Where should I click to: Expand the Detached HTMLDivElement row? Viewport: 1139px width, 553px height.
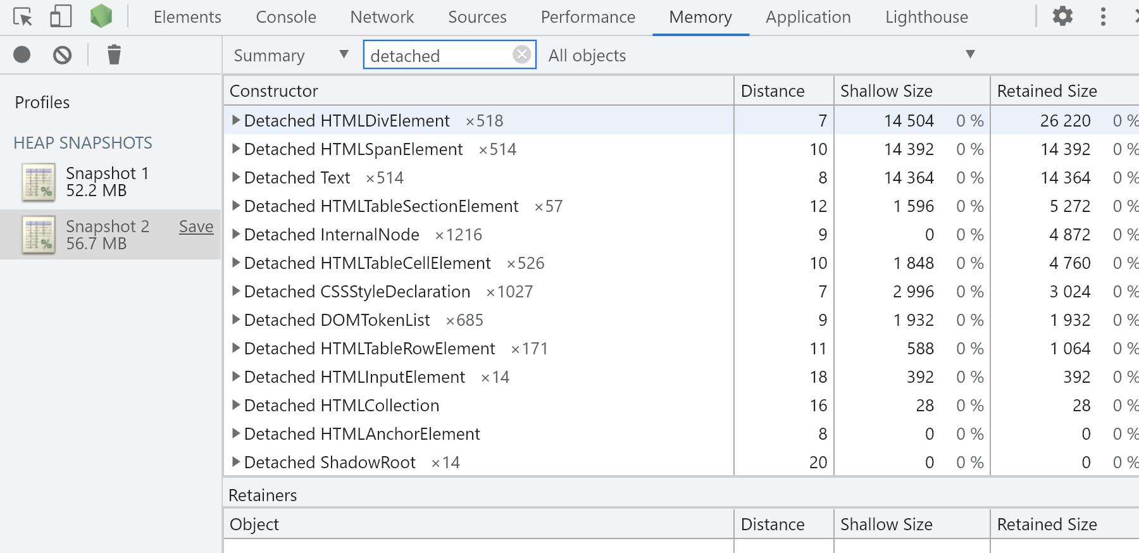tap(235, 120)
